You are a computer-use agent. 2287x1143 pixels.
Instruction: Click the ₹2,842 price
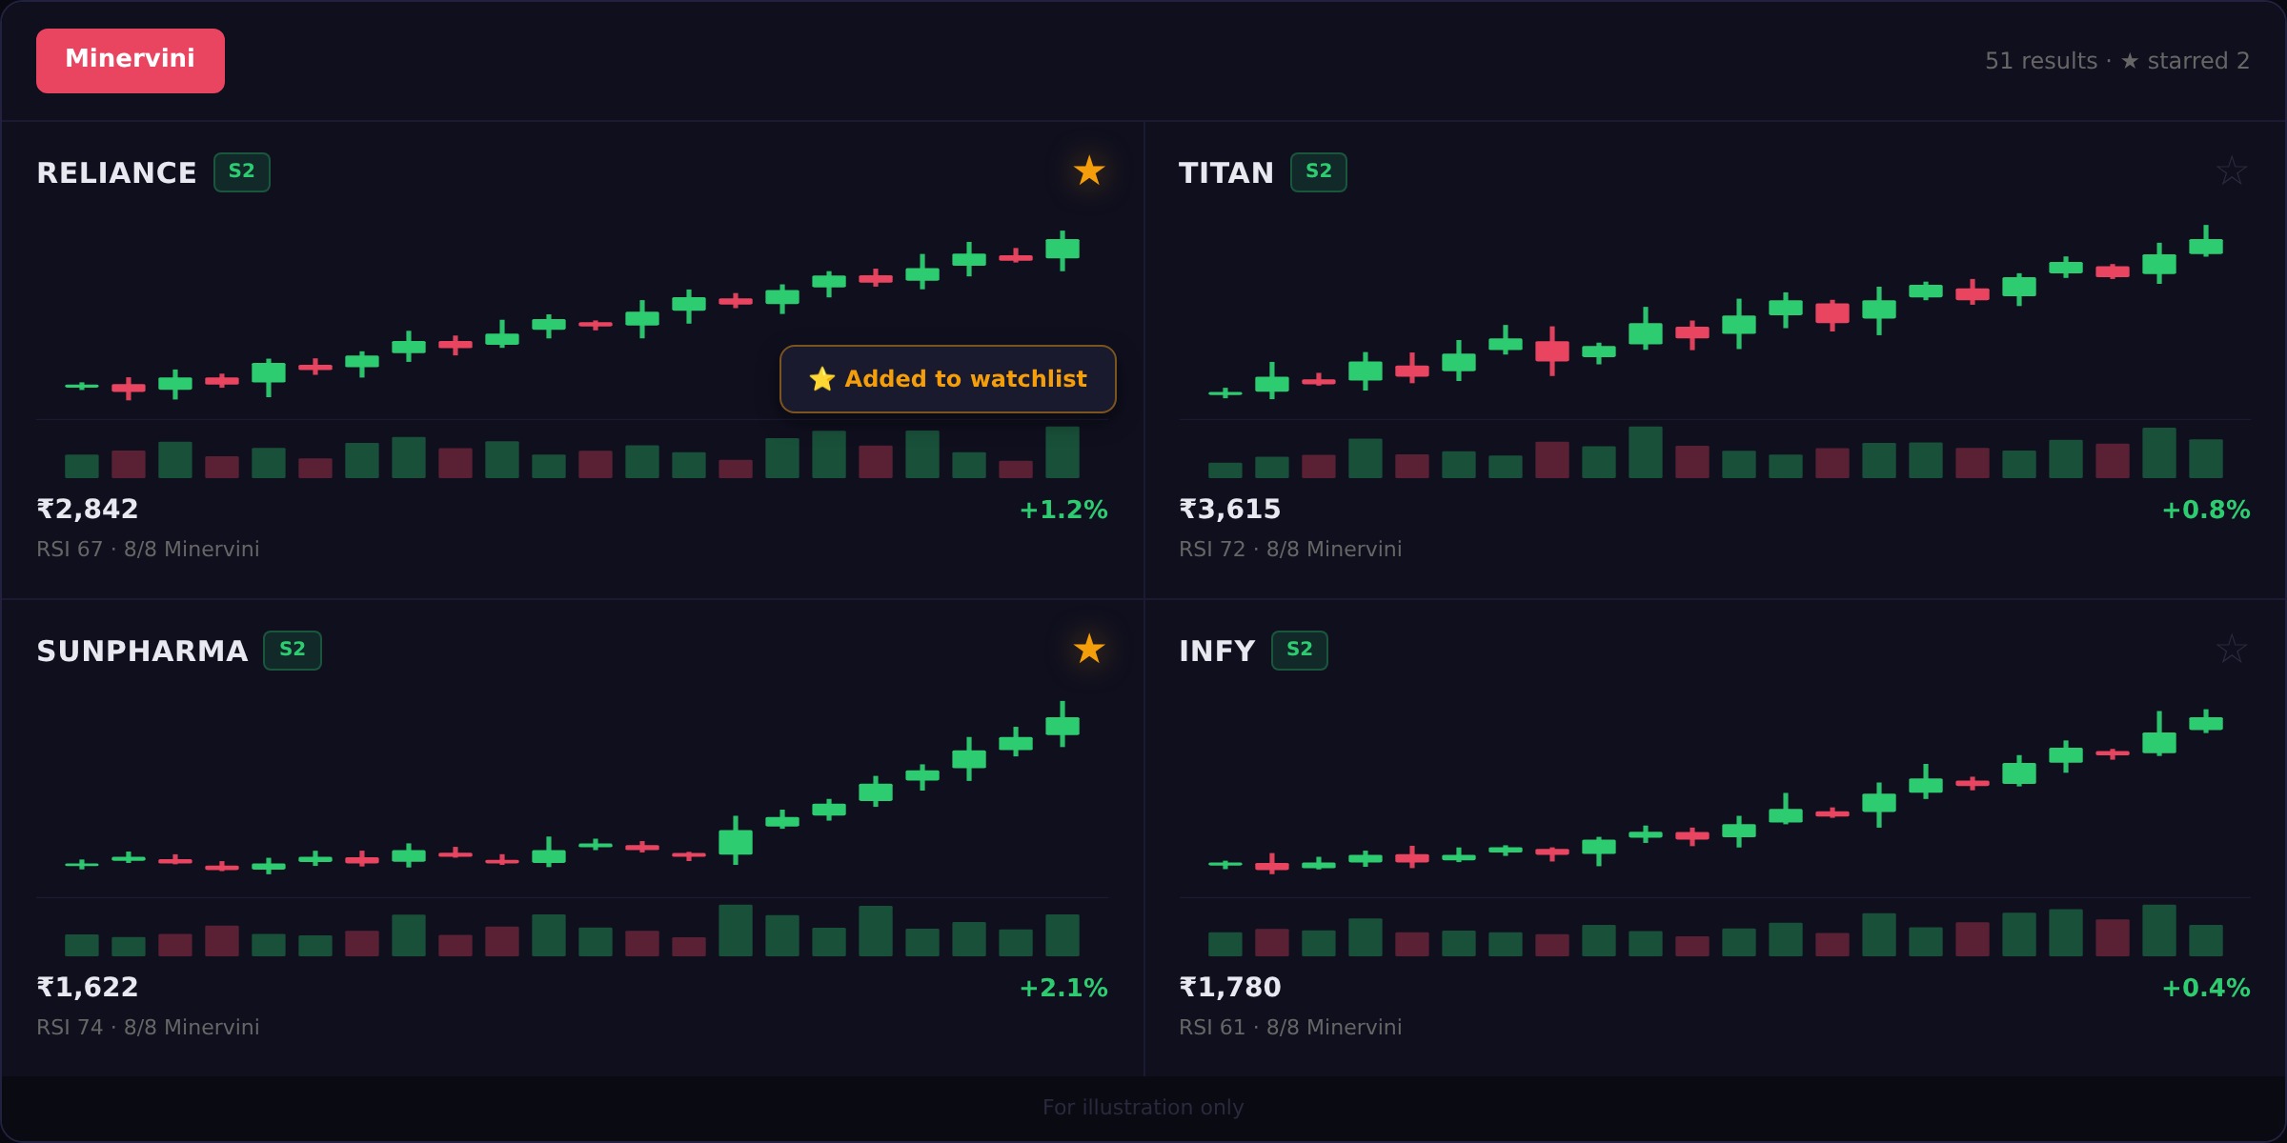88,510
